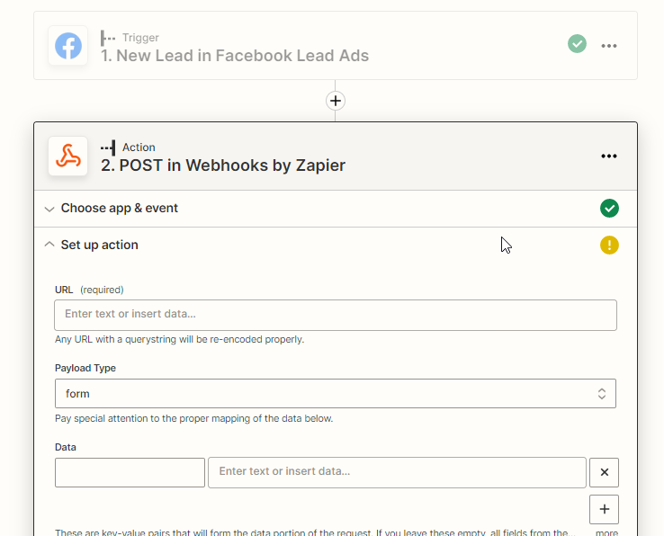
Task: Click the Data value input field
Action: [397, 472]
